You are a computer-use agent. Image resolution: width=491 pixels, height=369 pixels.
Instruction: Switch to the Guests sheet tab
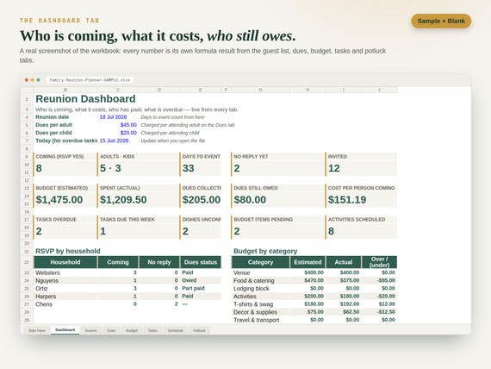coord(90,330)
